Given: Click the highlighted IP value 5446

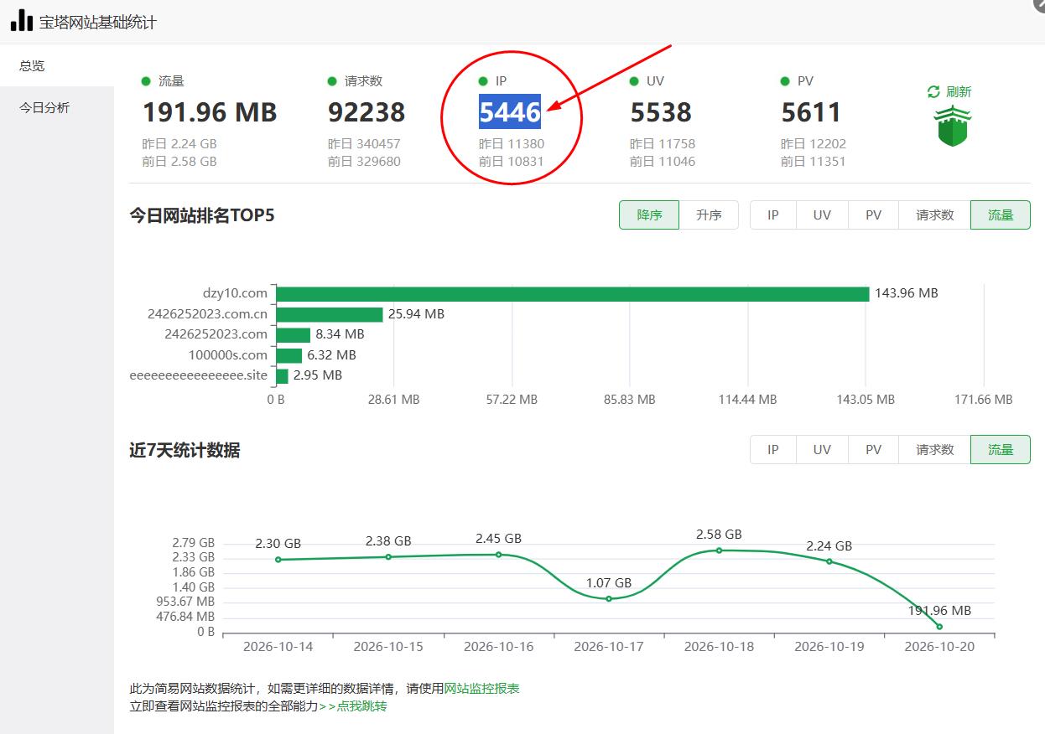Looking at the screenshot, I should tap(510, 111).
